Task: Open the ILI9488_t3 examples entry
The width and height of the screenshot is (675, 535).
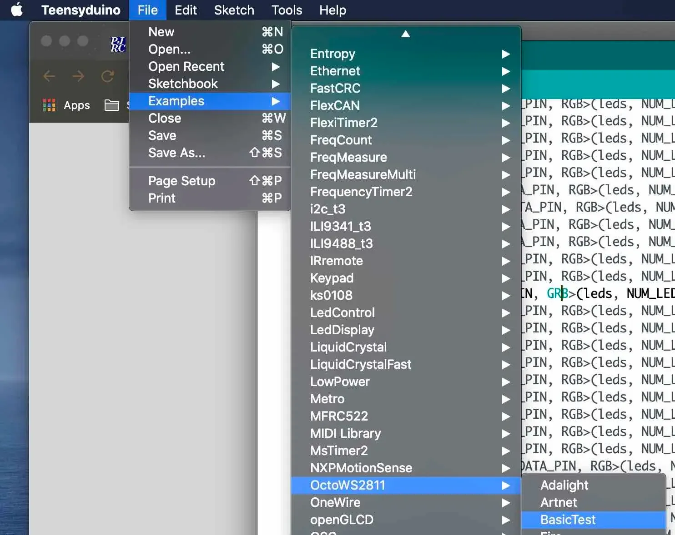Action: (406, 243)
